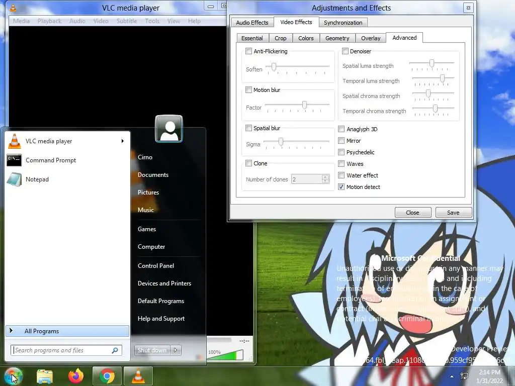The image size is (515, 386).
Task: Enable the Water effect checkbox
Action: 341,175
